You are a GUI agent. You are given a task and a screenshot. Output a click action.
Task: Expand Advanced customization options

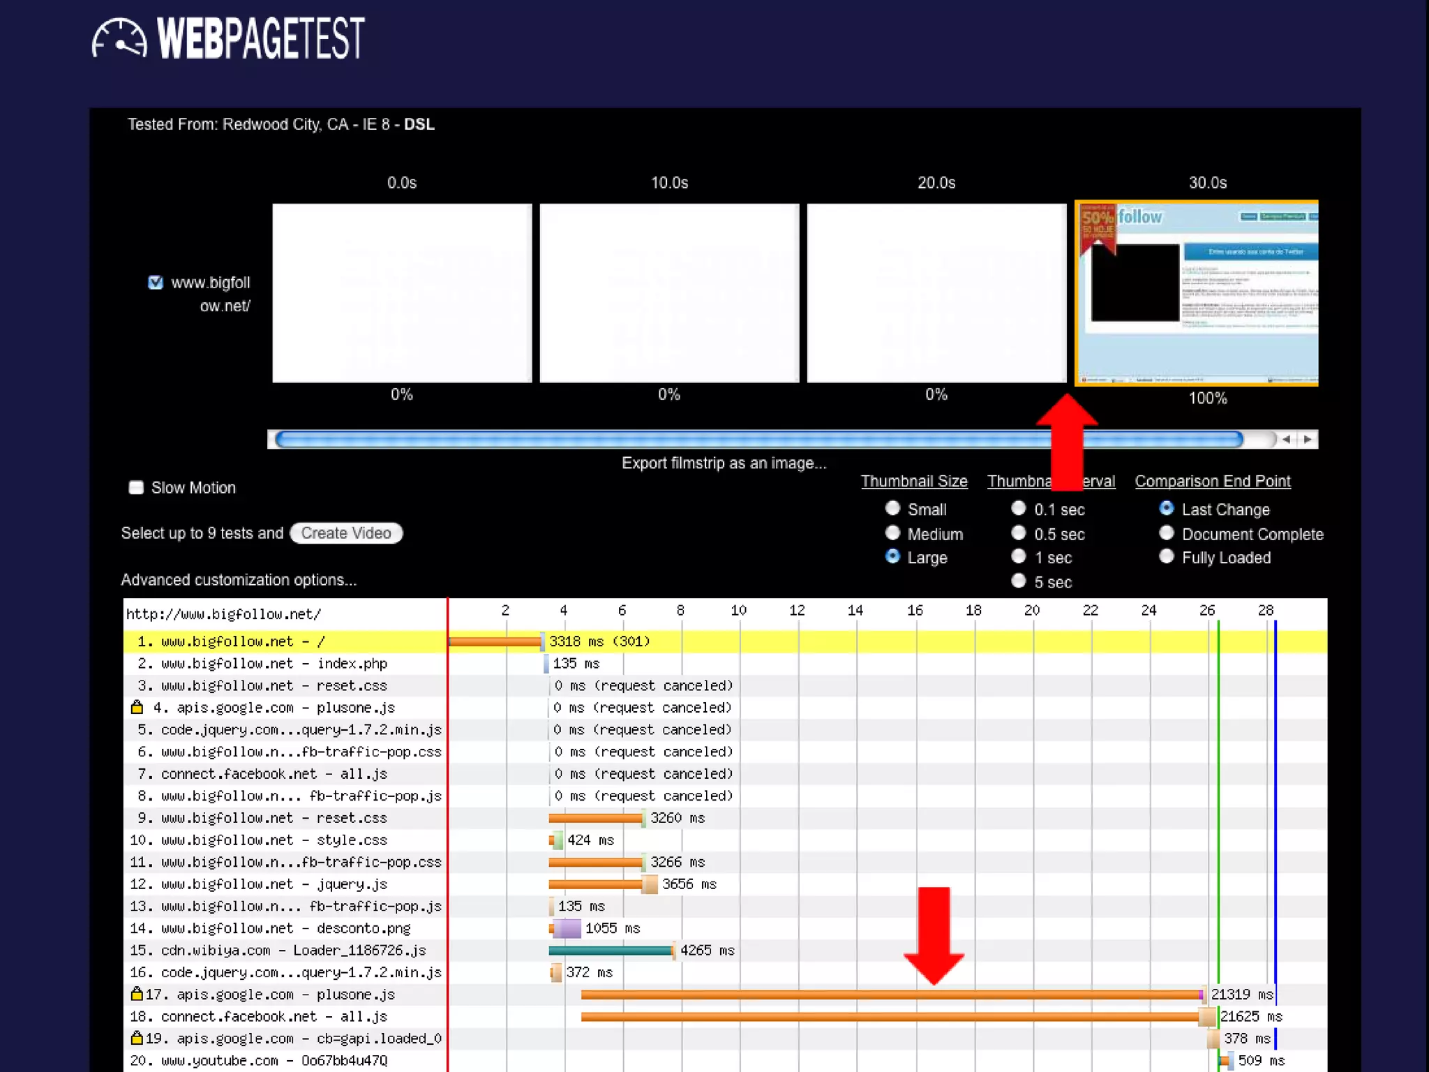239,580
